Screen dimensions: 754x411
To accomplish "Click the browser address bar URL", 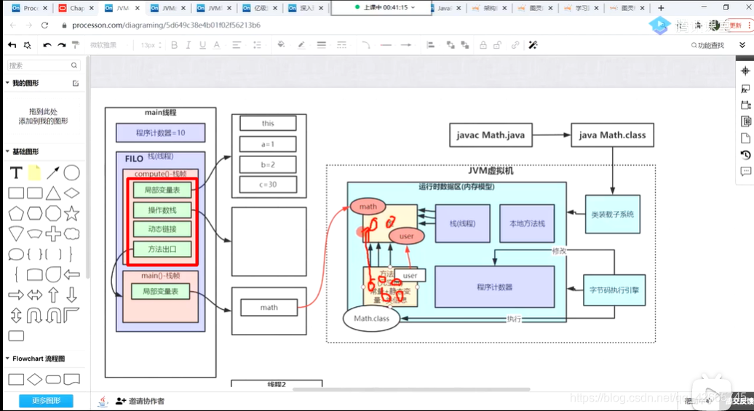I will [x=167, y=25].
